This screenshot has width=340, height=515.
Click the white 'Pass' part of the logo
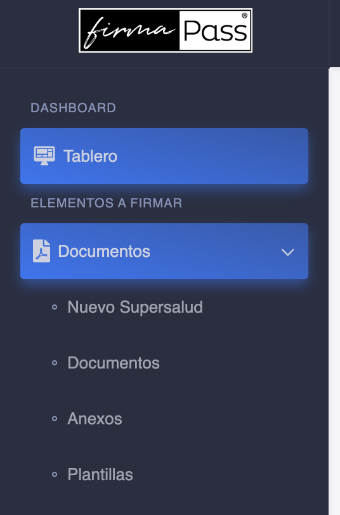coord(215,30)
